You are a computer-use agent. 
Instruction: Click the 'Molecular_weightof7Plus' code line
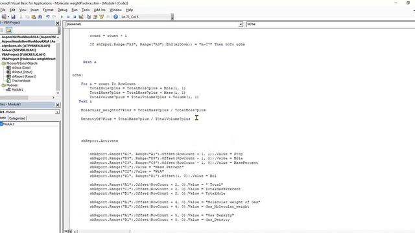coord(143,110)
